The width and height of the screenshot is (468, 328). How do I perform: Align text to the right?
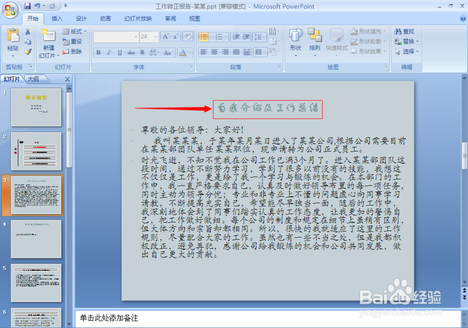click(225, 52)
